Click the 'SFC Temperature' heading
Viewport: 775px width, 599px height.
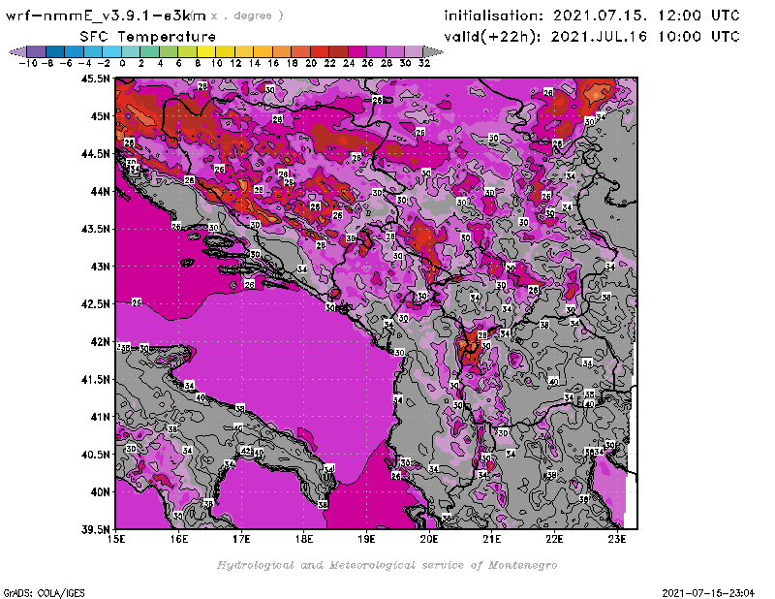click(148, 37)
